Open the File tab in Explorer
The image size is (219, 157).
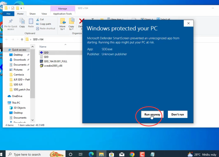click(x=8, y=14)
